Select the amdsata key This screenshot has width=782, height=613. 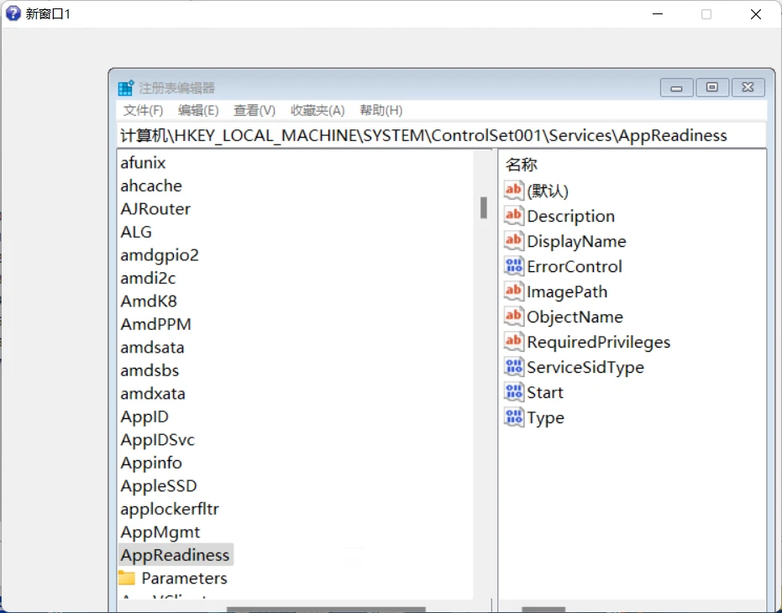pos(152,347)
